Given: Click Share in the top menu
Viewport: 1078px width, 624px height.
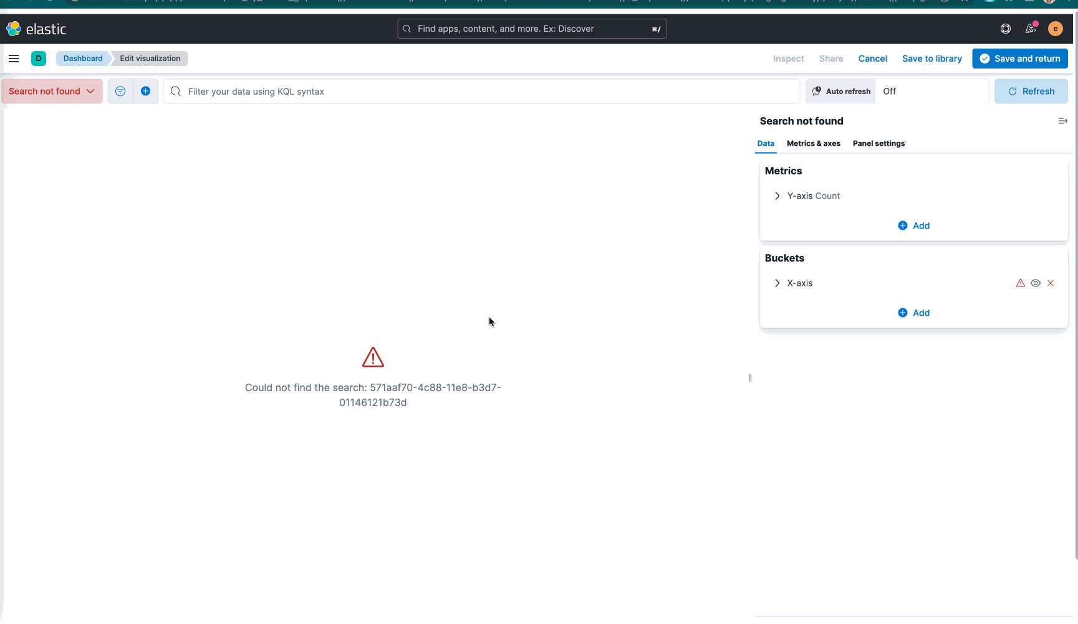Looking at the screenshot, I should [x=831, y=59].
